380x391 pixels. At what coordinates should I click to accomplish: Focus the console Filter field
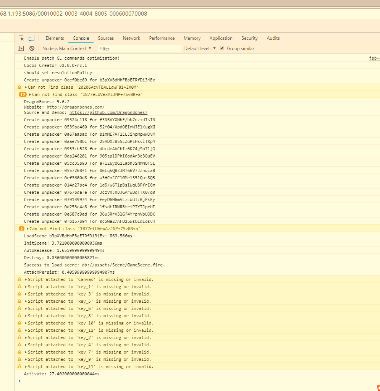point(139,49)
